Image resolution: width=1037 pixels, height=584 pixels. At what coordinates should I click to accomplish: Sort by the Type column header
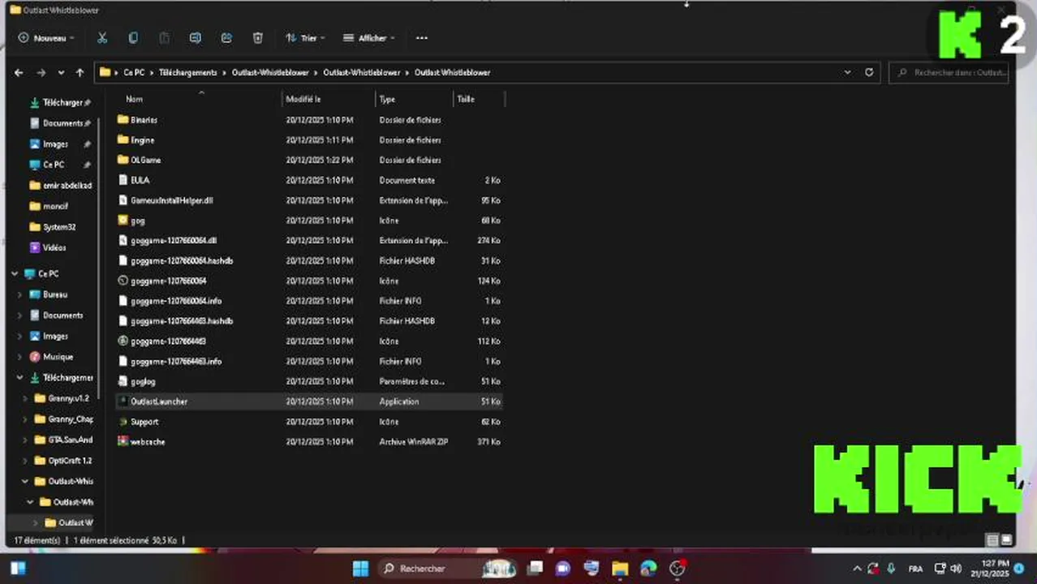pos(387,99)
